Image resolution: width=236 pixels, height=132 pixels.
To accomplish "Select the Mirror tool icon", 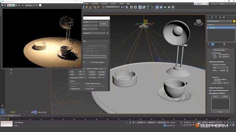I will tap(123, 7).
